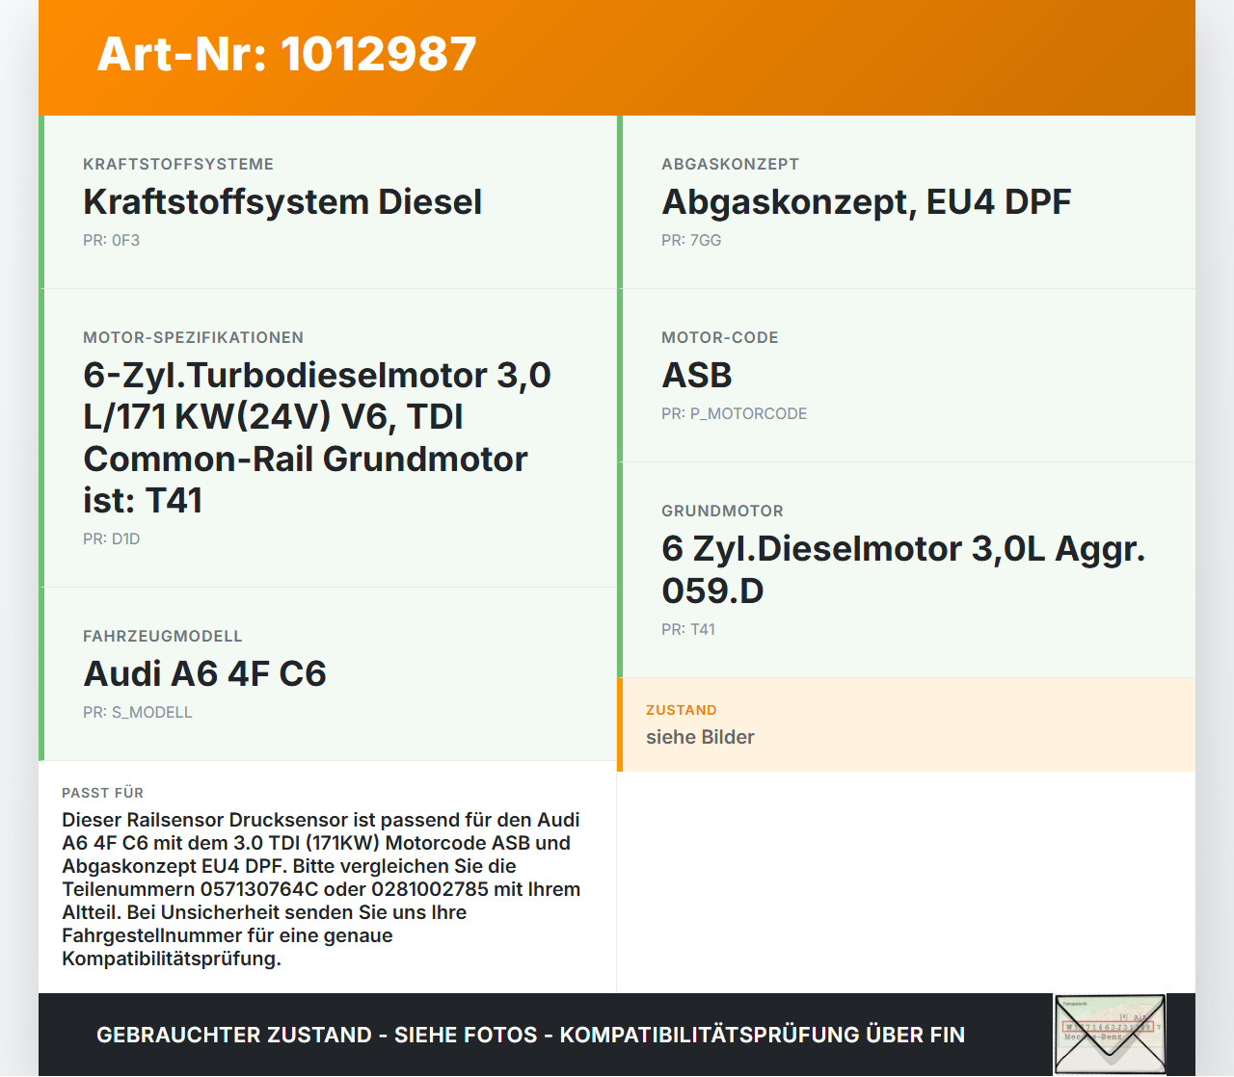Click the PR: D1D code label

pos(112,538)
